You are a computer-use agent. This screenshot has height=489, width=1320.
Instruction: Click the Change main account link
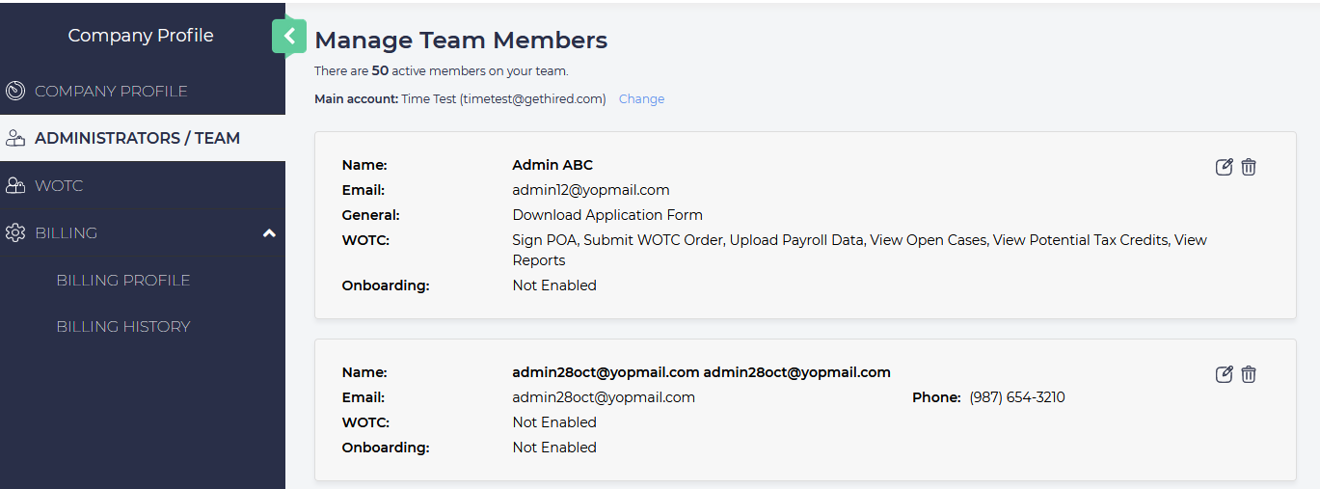point(641,99)
